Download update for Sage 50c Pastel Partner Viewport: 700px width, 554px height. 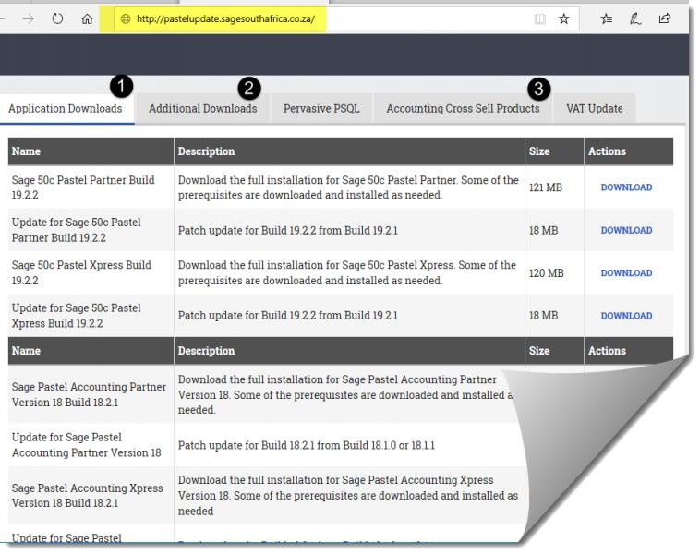point(626,231)
